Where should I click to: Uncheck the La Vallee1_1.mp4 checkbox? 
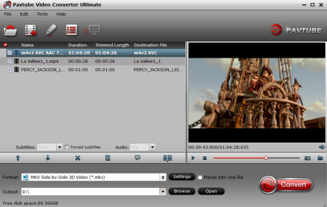pos(9,61)
